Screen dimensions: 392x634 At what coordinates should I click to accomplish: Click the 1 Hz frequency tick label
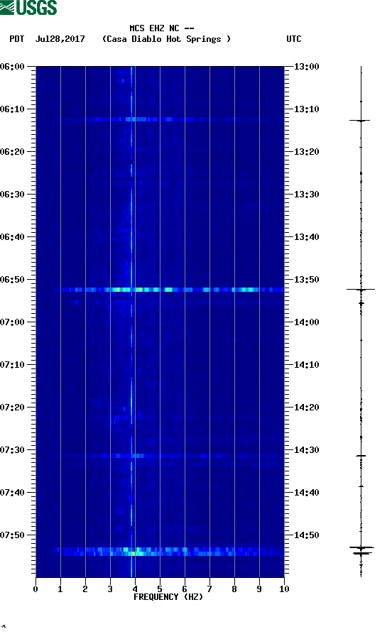60,589
